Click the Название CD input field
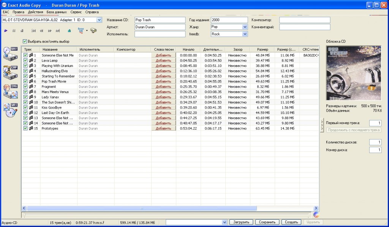 point(160,20)
